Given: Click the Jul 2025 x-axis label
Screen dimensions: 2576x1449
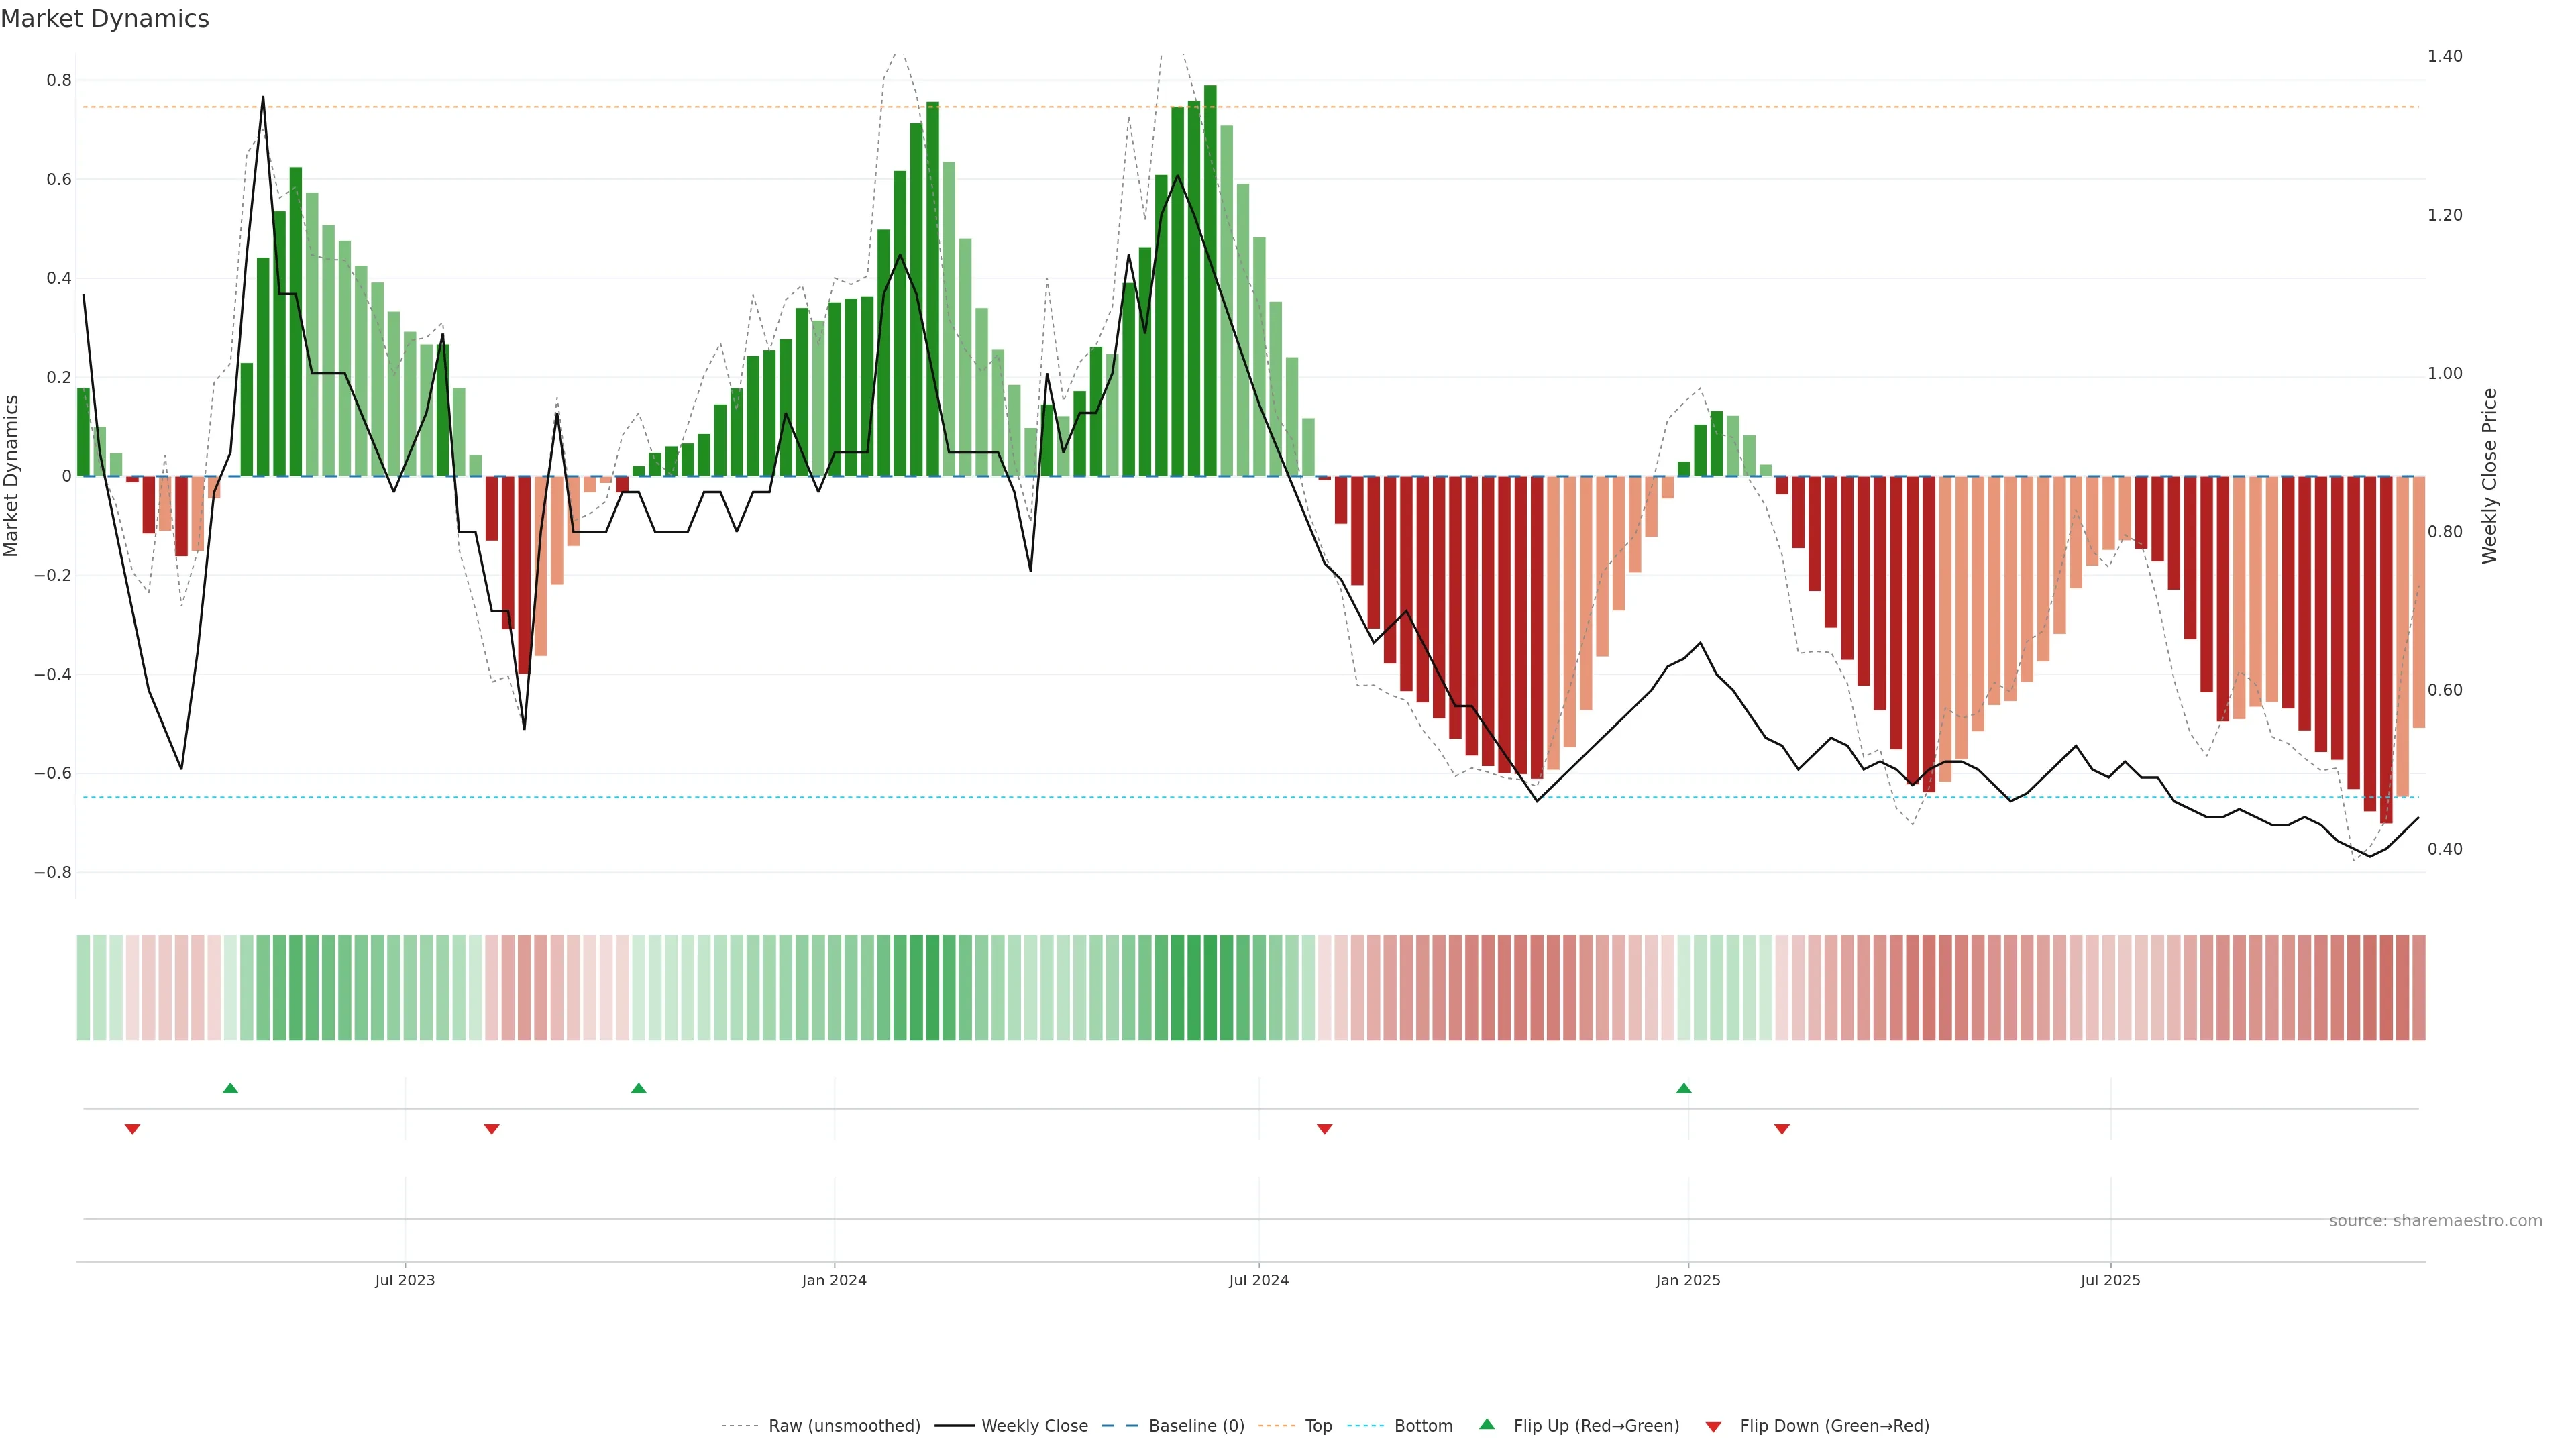Looking at the screenshot, I should [2110, 1280].
